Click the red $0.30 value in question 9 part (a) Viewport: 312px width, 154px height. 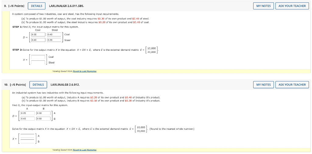101,19
